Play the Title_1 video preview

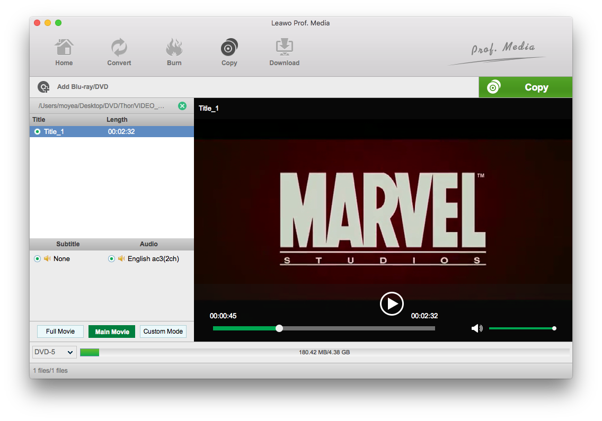click(x=392, y=303)
